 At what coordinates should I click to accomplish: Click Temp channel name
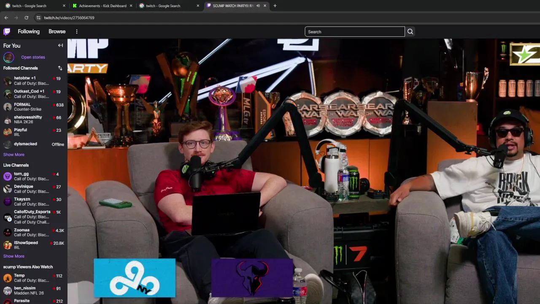(x=19, y=275)
